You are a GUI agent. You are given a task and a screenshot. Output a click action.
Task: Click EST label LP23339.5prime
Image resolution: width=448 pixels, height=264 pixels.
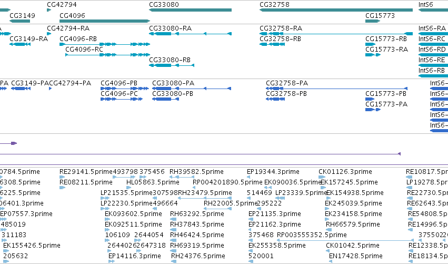[301, 193]
